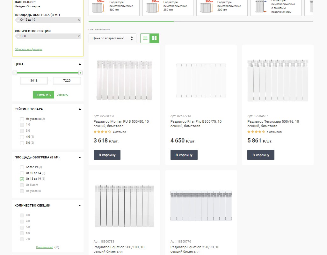The height and width of the screenshot is (255, 327).
Task: Click 'Сбросить все фильтры' link
Action: [x=28, y=49]
